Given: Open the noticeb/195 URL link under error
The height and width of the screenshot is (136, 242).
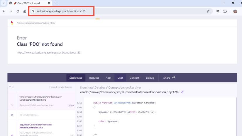Looking at the screenshot, I should [48, 53].
